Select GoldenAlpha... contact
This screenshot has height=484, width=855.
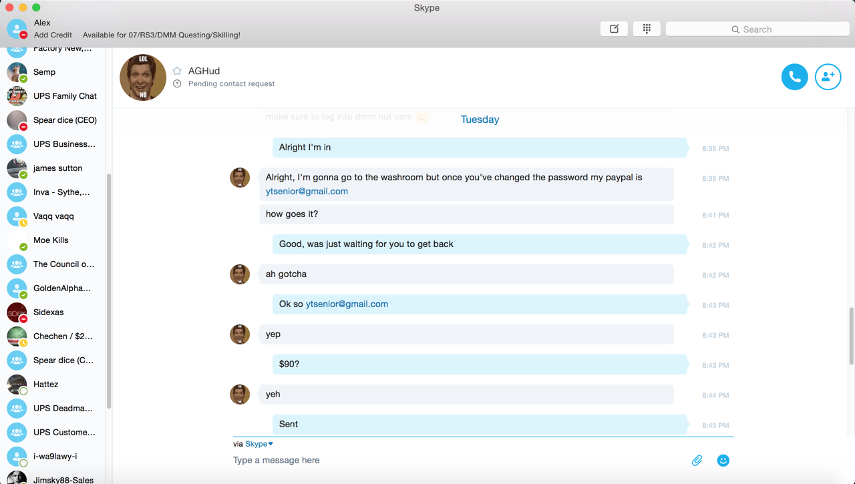point(53,288)
